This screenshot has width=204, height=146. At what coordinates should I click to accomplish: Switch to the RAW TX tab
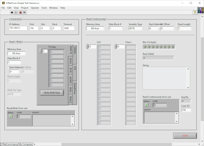tap(71, 50)
